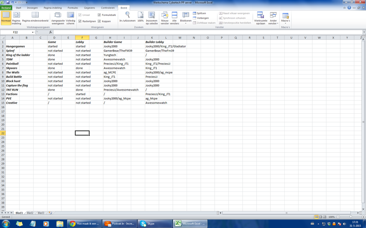Open Skype from the taskbar
This screenshot has width=366, height=228.
pos(155,223)
